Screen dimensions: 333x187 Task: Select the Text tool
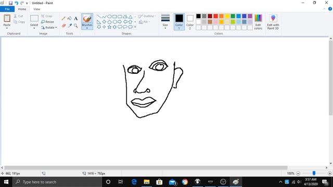[x=76, y=19]
